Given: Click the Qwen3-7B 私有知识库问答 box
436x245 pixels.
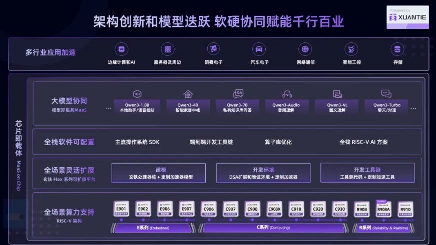Looking at the screenshot, I should coord(237,107).
